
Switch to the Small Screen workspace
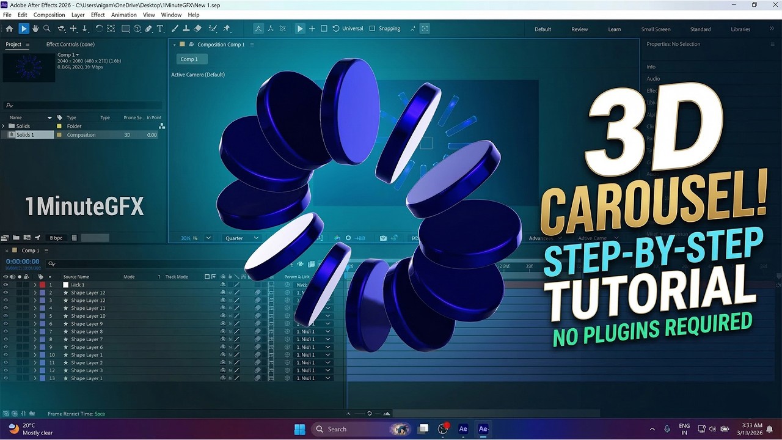point(656,29)
